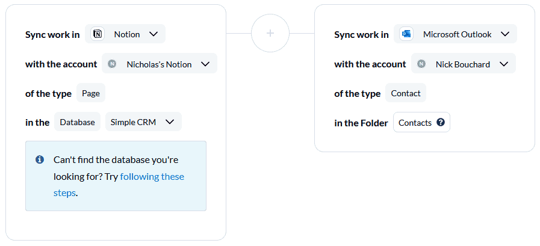This screenshot has height=246, width=540.
Task: Expand the Nick Bouchard account dropdown
Action: tap(464, 63)
